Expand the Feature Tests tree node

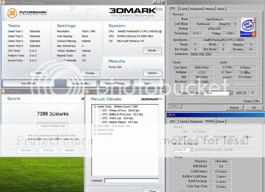click(95, 130)
